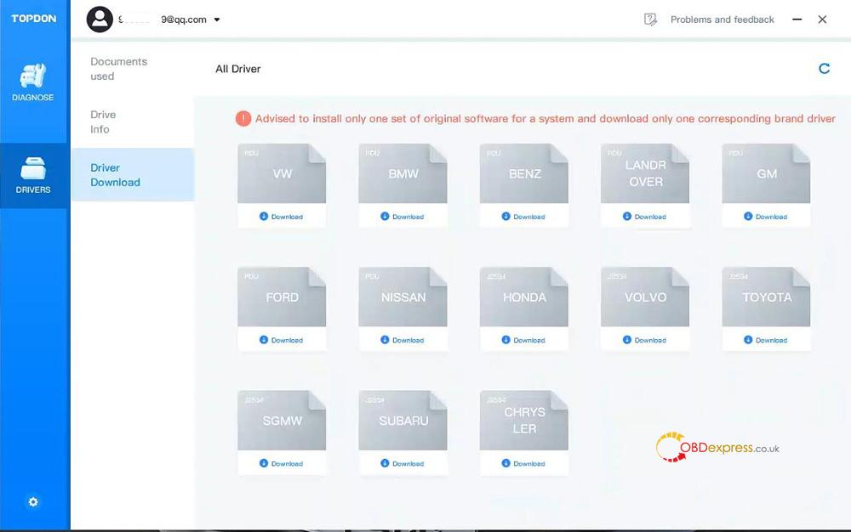Screen dimensions: 851x532
Task: Download the HONDA driver
Action: pyautogui.click(x=523, y=340)
